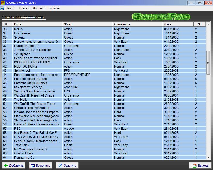213x170 pixels.
Task: Click the green plus icon on Добавить
Action: (6, 166)
